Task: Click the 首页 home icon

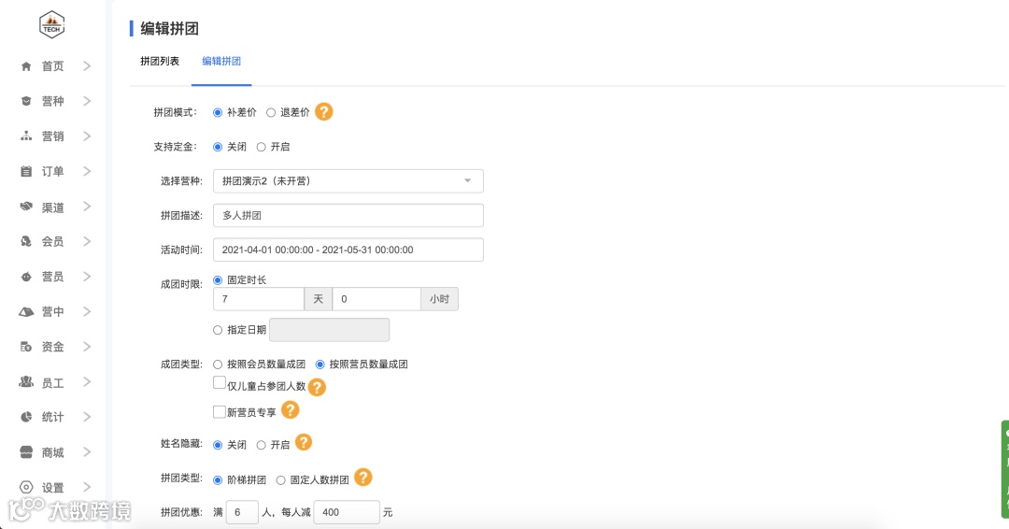Action: pyautogui.click(x=26, y=66)
